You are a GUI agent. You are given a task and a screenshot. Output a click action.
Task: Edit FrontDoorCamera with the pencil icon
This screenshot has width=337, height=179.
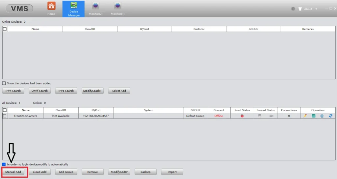(x=305, y=116)
